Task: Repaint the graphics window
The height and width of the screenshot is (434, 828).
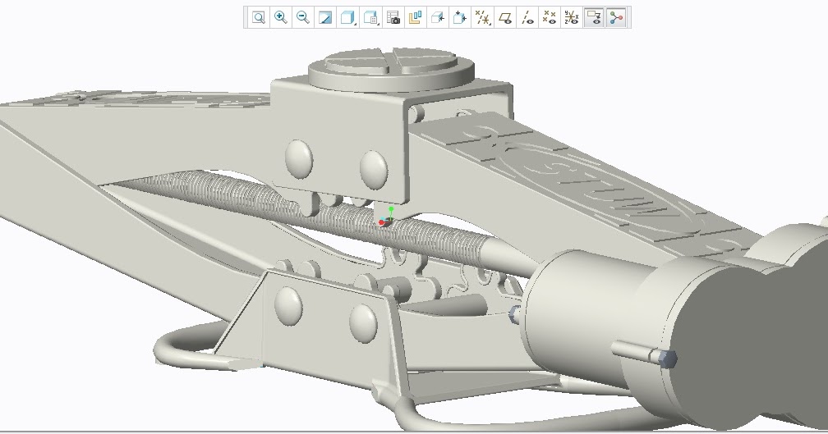Action: (x=325, y=17)
